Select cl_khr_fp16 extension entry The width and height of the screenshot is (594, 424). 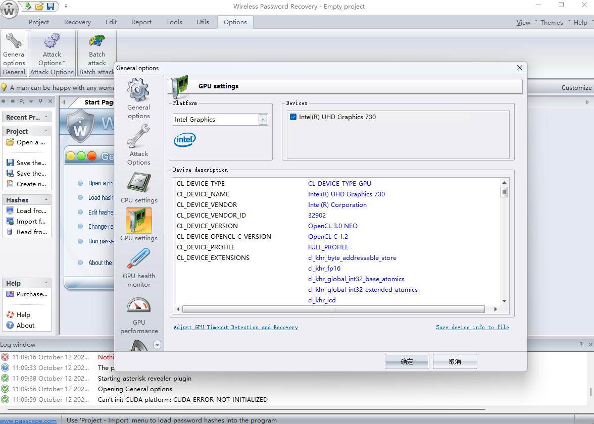324,269
